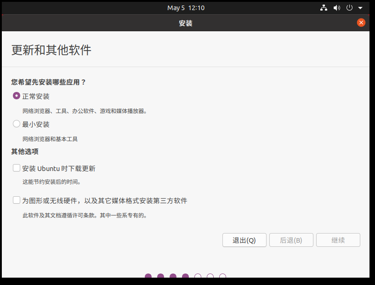Close the 安装 installer window
375x285 pixels.
(x=361, y=23)
